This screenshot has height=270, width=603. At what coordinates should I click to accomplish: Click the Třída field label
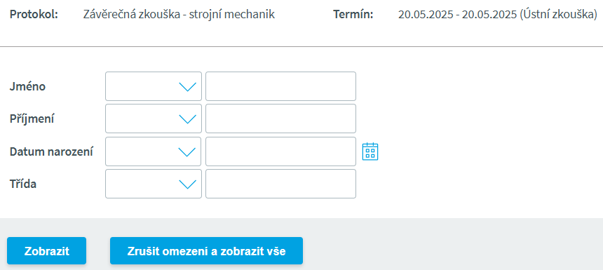click(23, 184)
